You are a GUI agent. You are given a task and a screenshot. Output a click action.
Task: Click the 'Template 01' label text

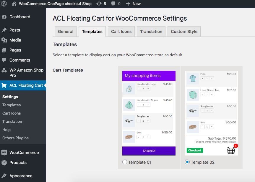tap(140, 162)
